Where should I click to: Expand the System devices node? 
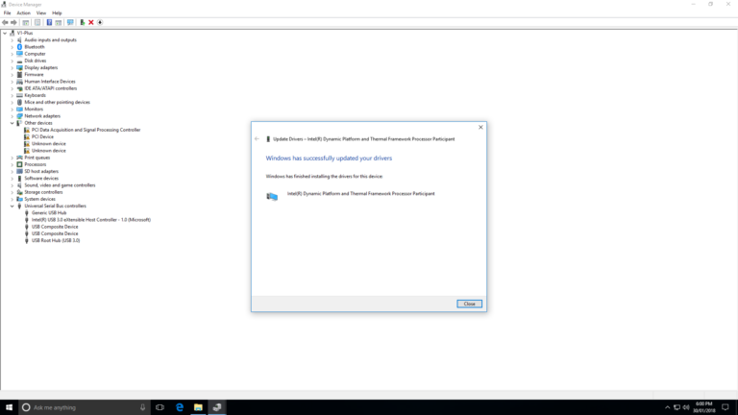click(12, 199)
